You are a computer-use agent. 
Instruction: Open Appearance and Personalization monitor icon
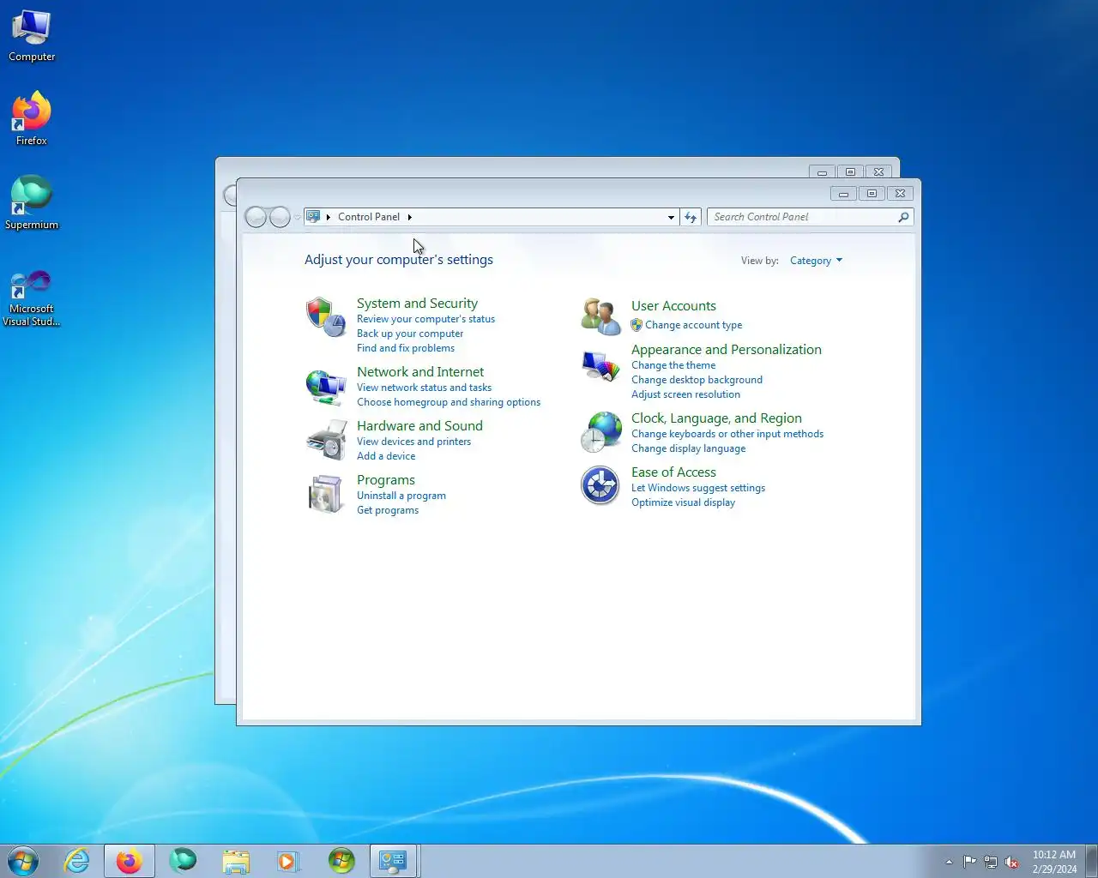pos(600,366)
